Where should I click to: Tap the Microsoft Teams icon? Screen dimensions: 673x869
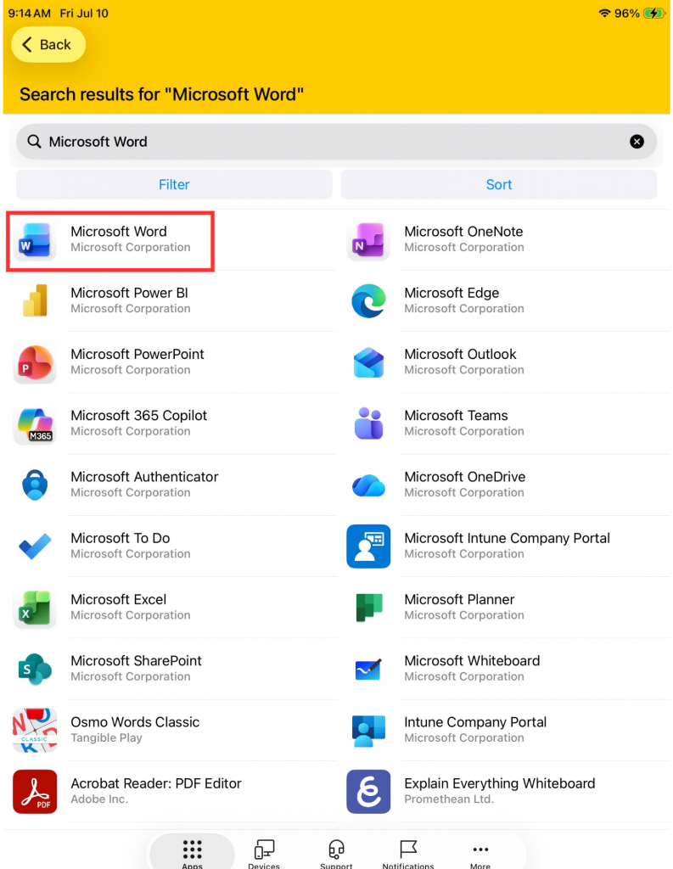[x=368, y=424]
